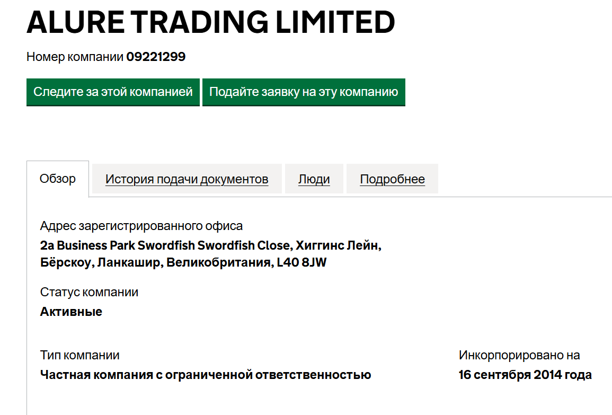Switch to the Обзор tab
Image resolution: width=612 pixels, height=415 pixels.
pyautogui.click(x=58, y=179)
